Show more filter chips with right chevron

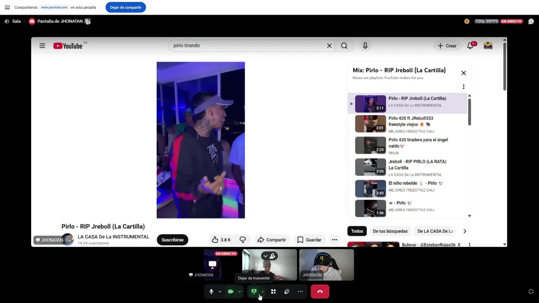tap(464, 231)
